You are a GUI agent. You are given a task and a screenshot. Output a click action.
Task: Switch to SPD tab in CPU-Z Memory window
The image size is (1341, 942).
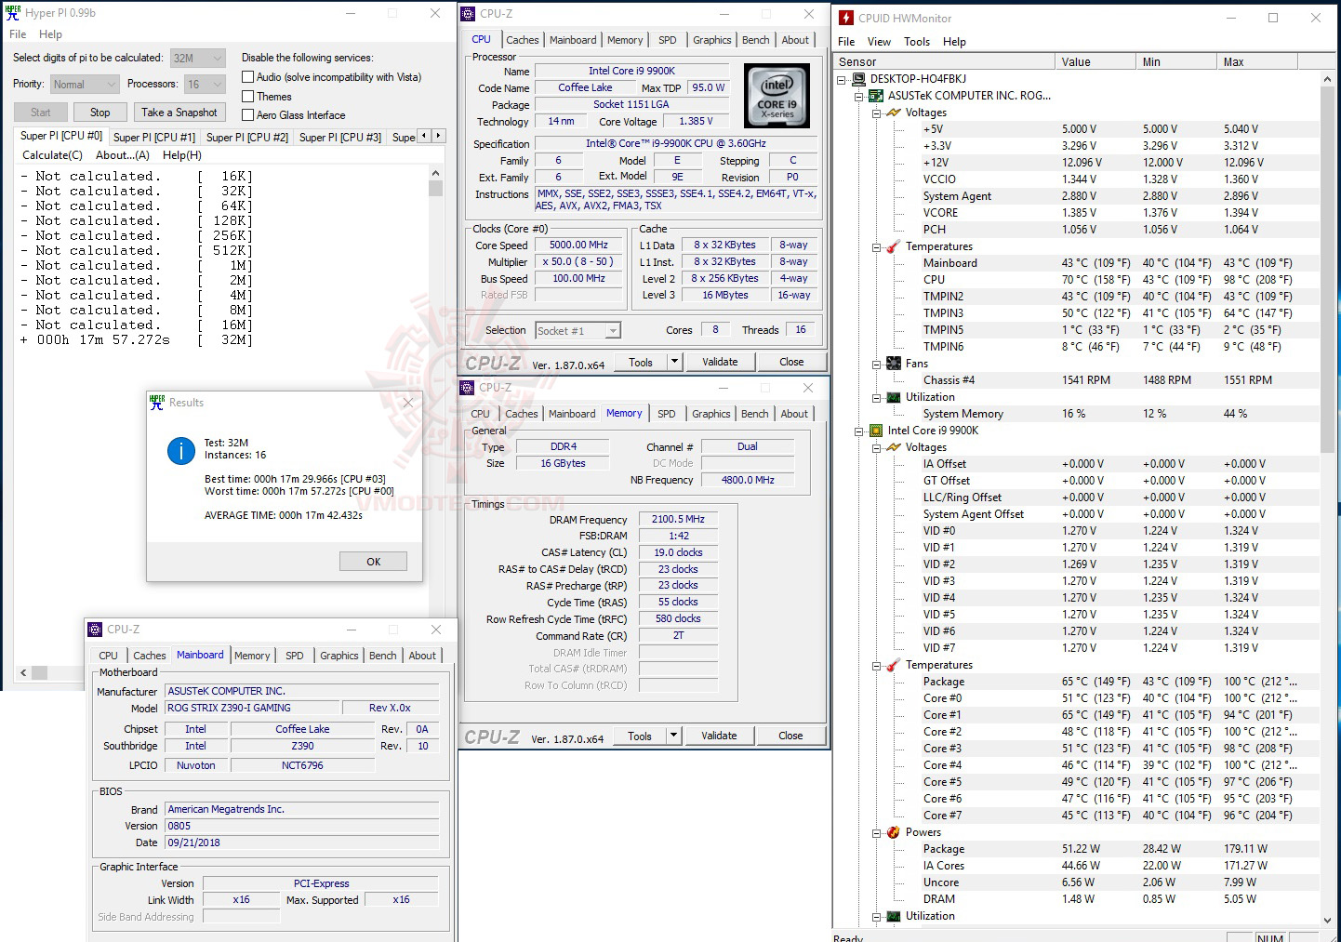667,414
